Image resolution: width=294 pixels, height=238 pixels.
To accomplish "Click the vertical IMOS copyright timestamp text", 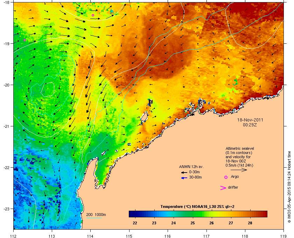I will (289, 187).
